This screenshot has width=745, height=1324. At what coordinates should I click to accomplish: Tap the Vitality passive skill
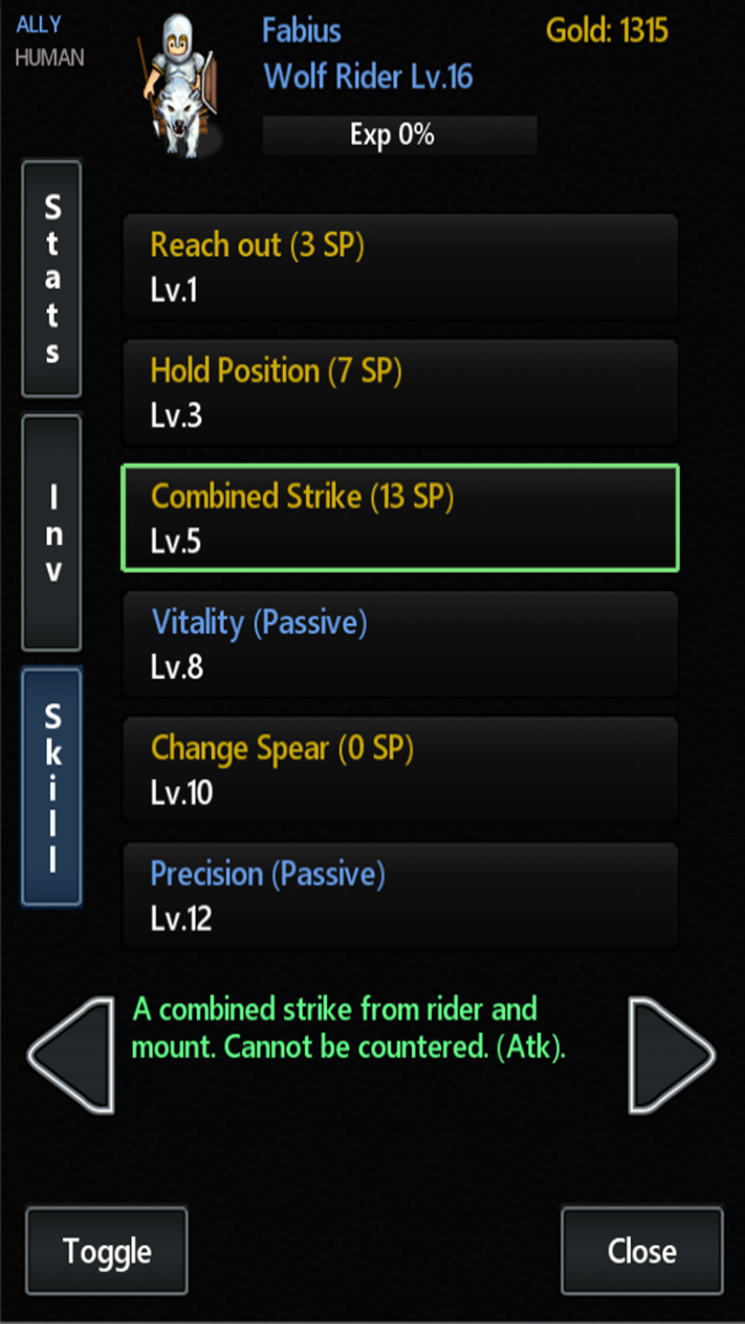pyautogui.click(x=400, y=644)
